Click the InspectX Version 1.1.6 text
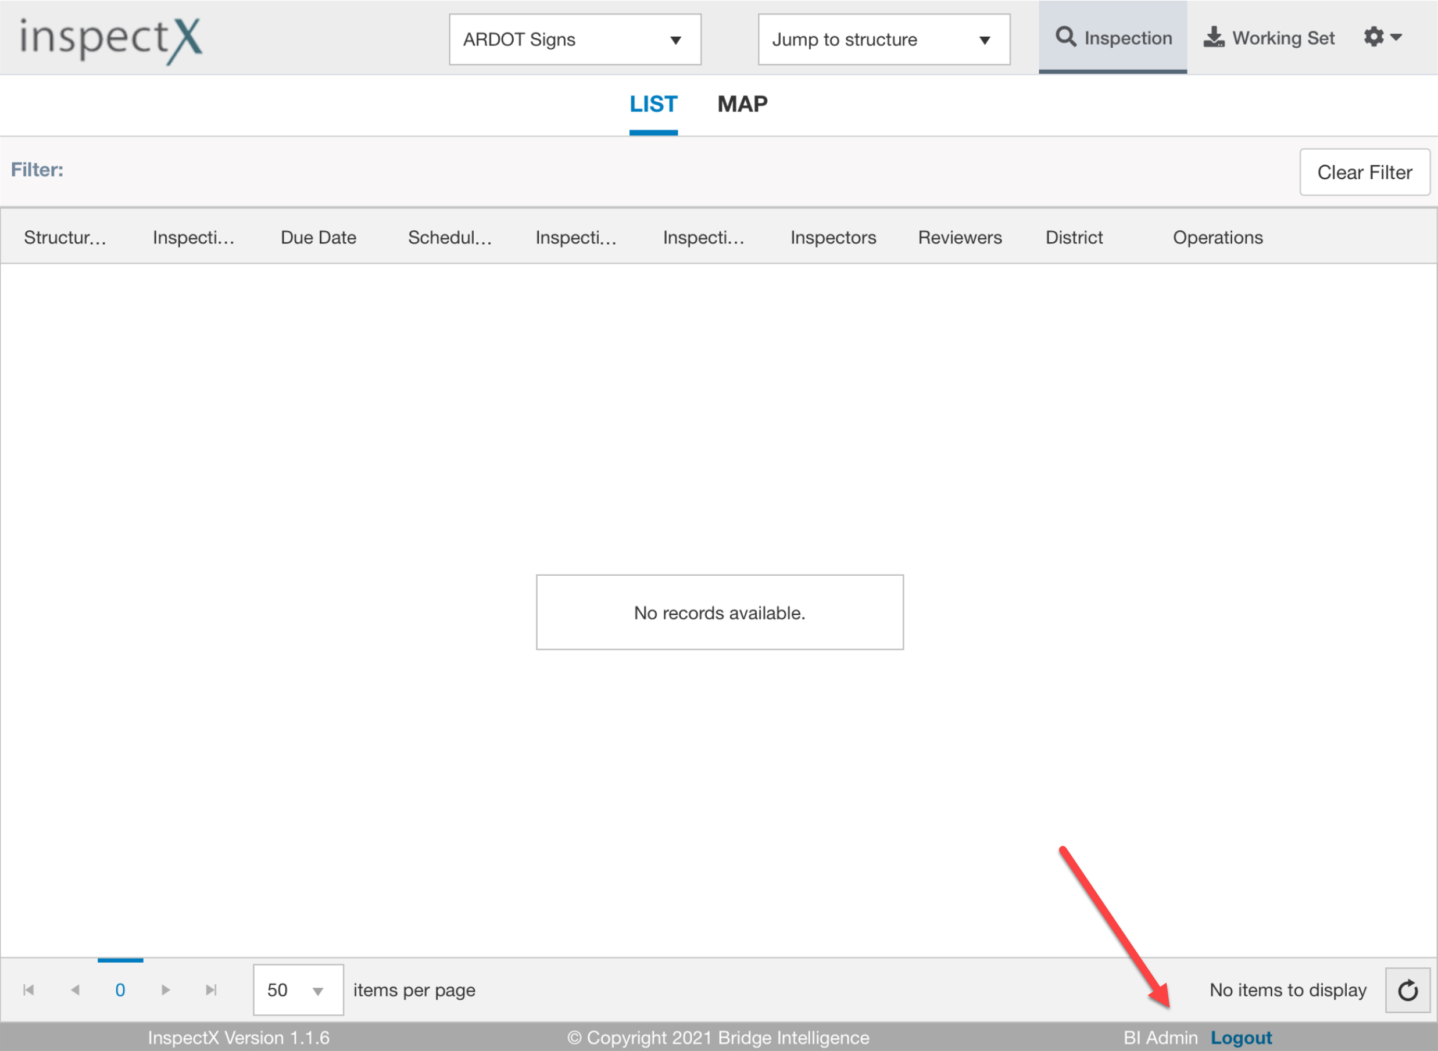The image size is (1438, 1051). (x=239, y=1038)
